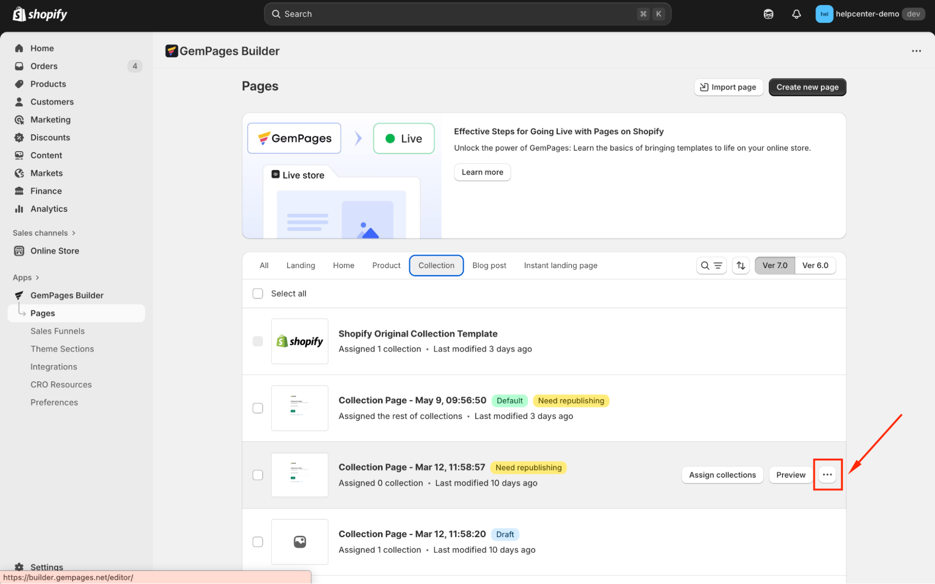Open search and filter pages icon
Image resolution: width=935 pixels, height=584 pixels.
point(711,265)
